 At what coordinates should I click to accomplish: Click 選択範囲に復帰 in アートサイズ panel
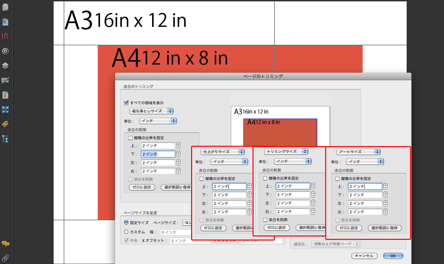pos(385,228)
